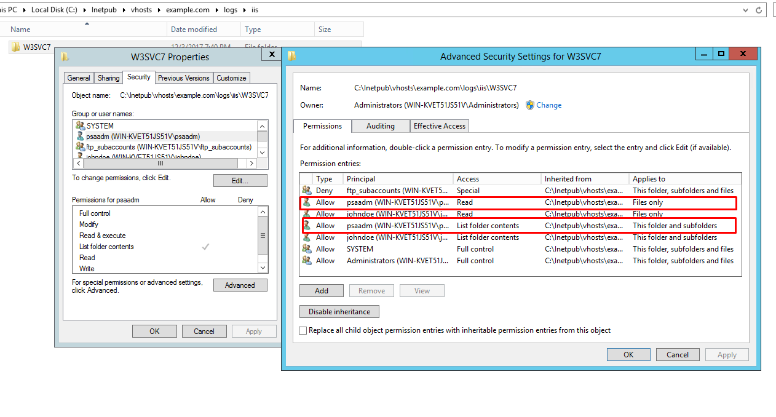
Task: Click the W3SVC7 folder icon in file list
Action: 15,47
